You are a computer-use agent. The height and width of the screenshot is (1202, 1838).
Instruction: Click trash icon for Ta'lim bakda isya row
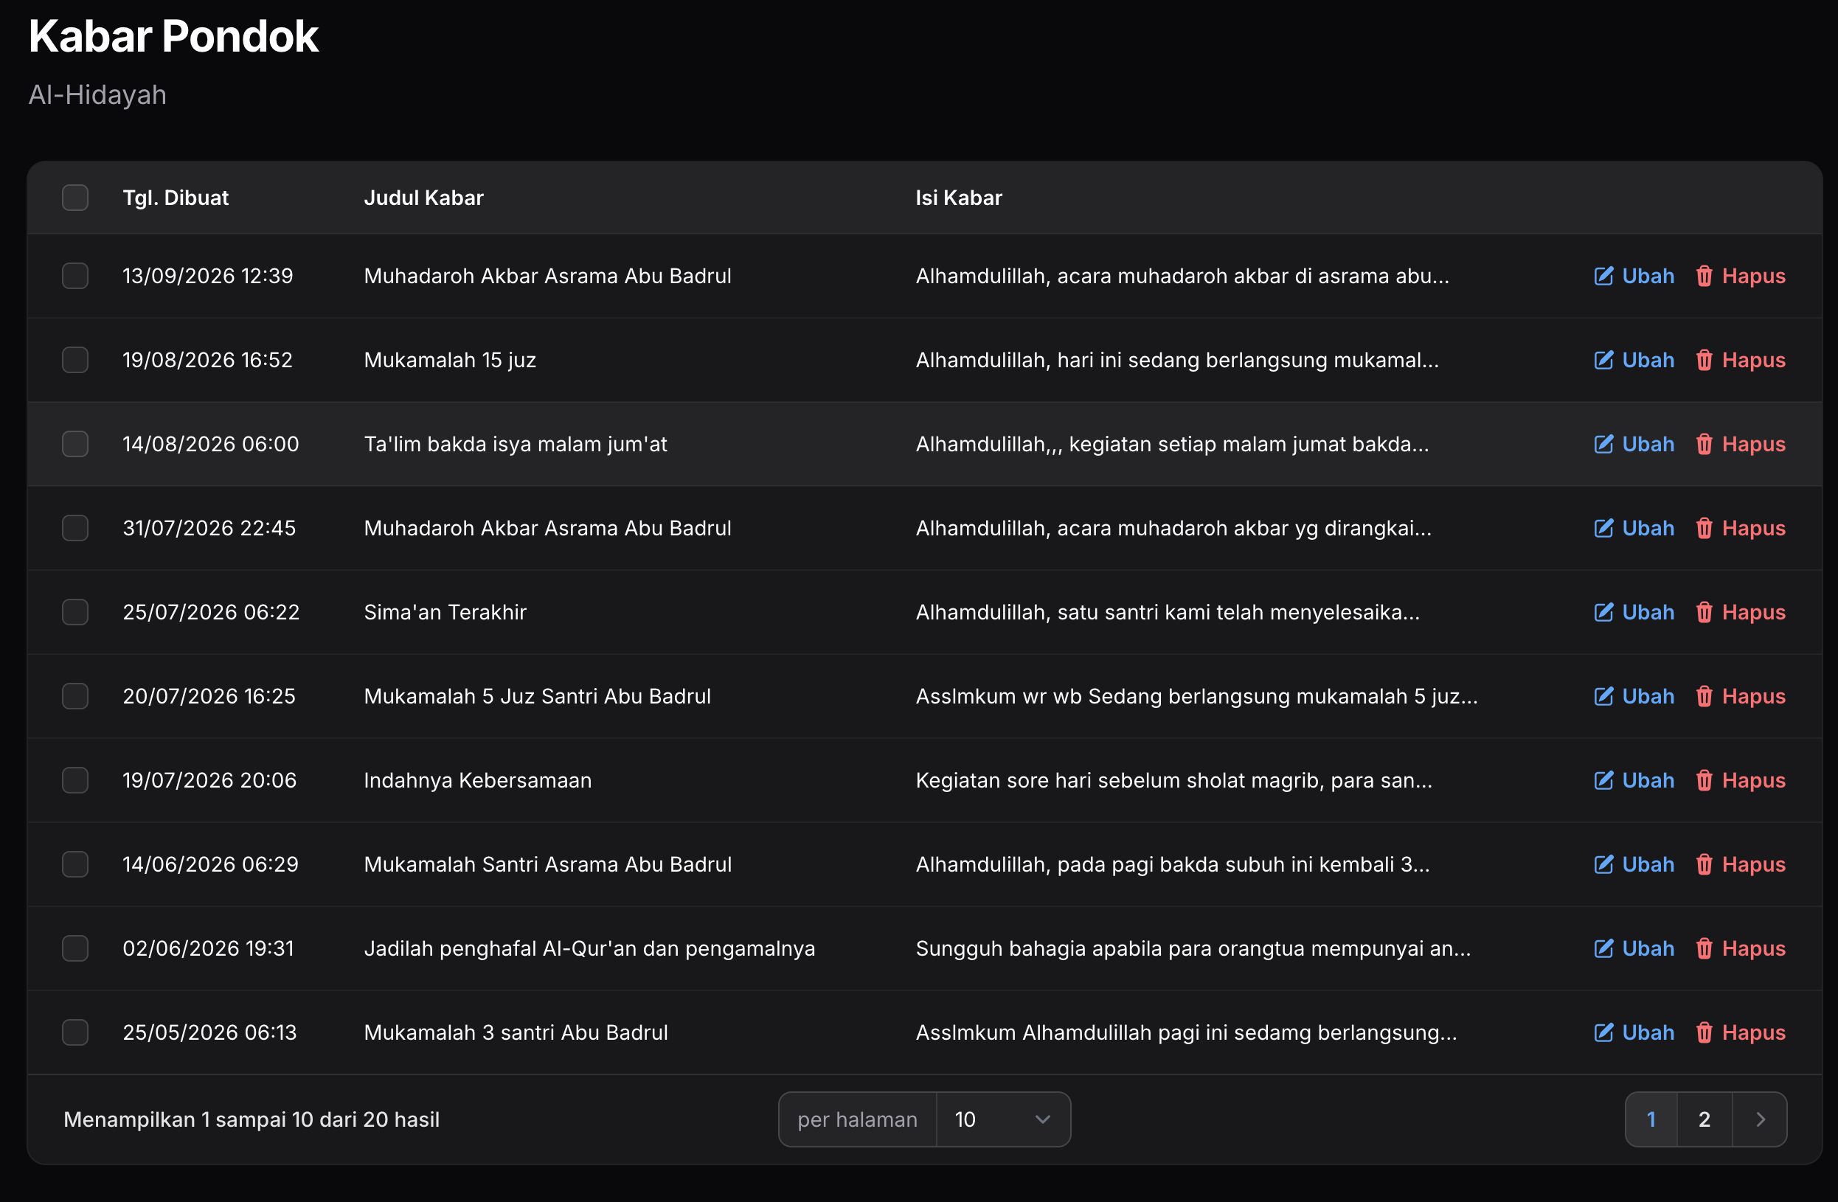click(x=1704, y=444)
